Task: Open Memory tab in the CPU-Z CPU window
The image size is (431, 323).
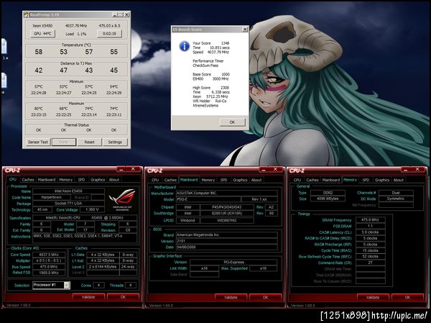Action: pyautogui.click(x=65, y=180)
